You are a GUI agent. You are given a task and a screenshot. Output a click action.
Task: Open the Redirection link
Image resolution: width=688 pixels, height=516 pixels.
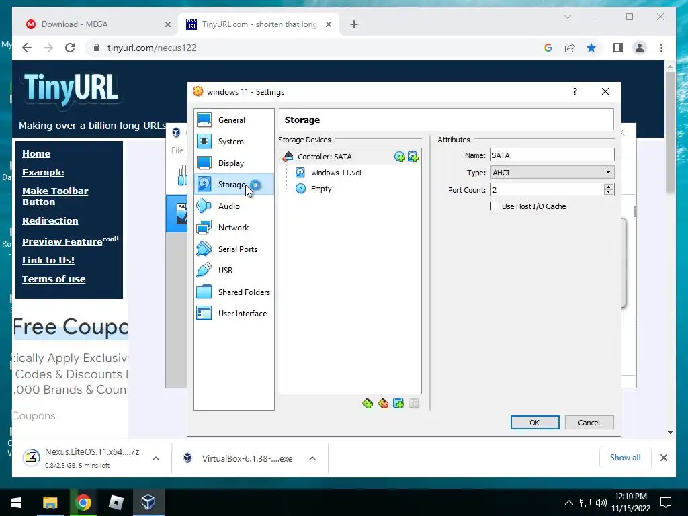(50, 220)
